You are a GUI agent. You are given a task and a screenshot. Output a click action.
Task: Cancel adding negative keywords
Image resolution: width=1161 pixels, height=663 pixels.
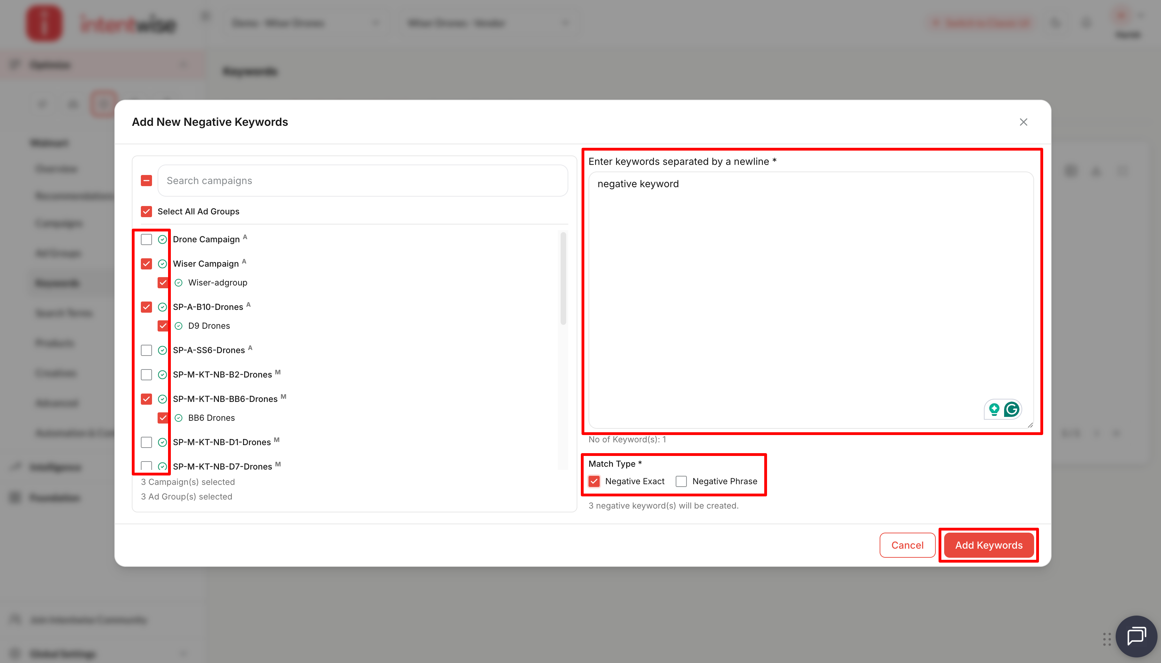tap(907, 545)
